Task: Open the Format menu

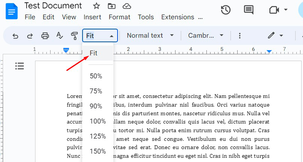Action: click(120, 17)
